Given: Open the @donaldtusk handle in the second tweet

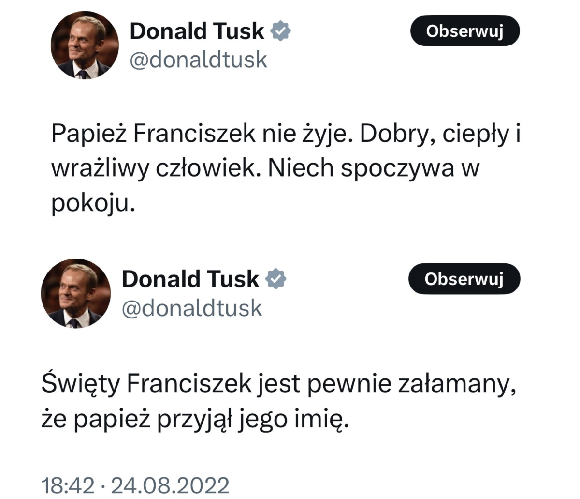Looking at the screenshot, I should click(191, 308).
